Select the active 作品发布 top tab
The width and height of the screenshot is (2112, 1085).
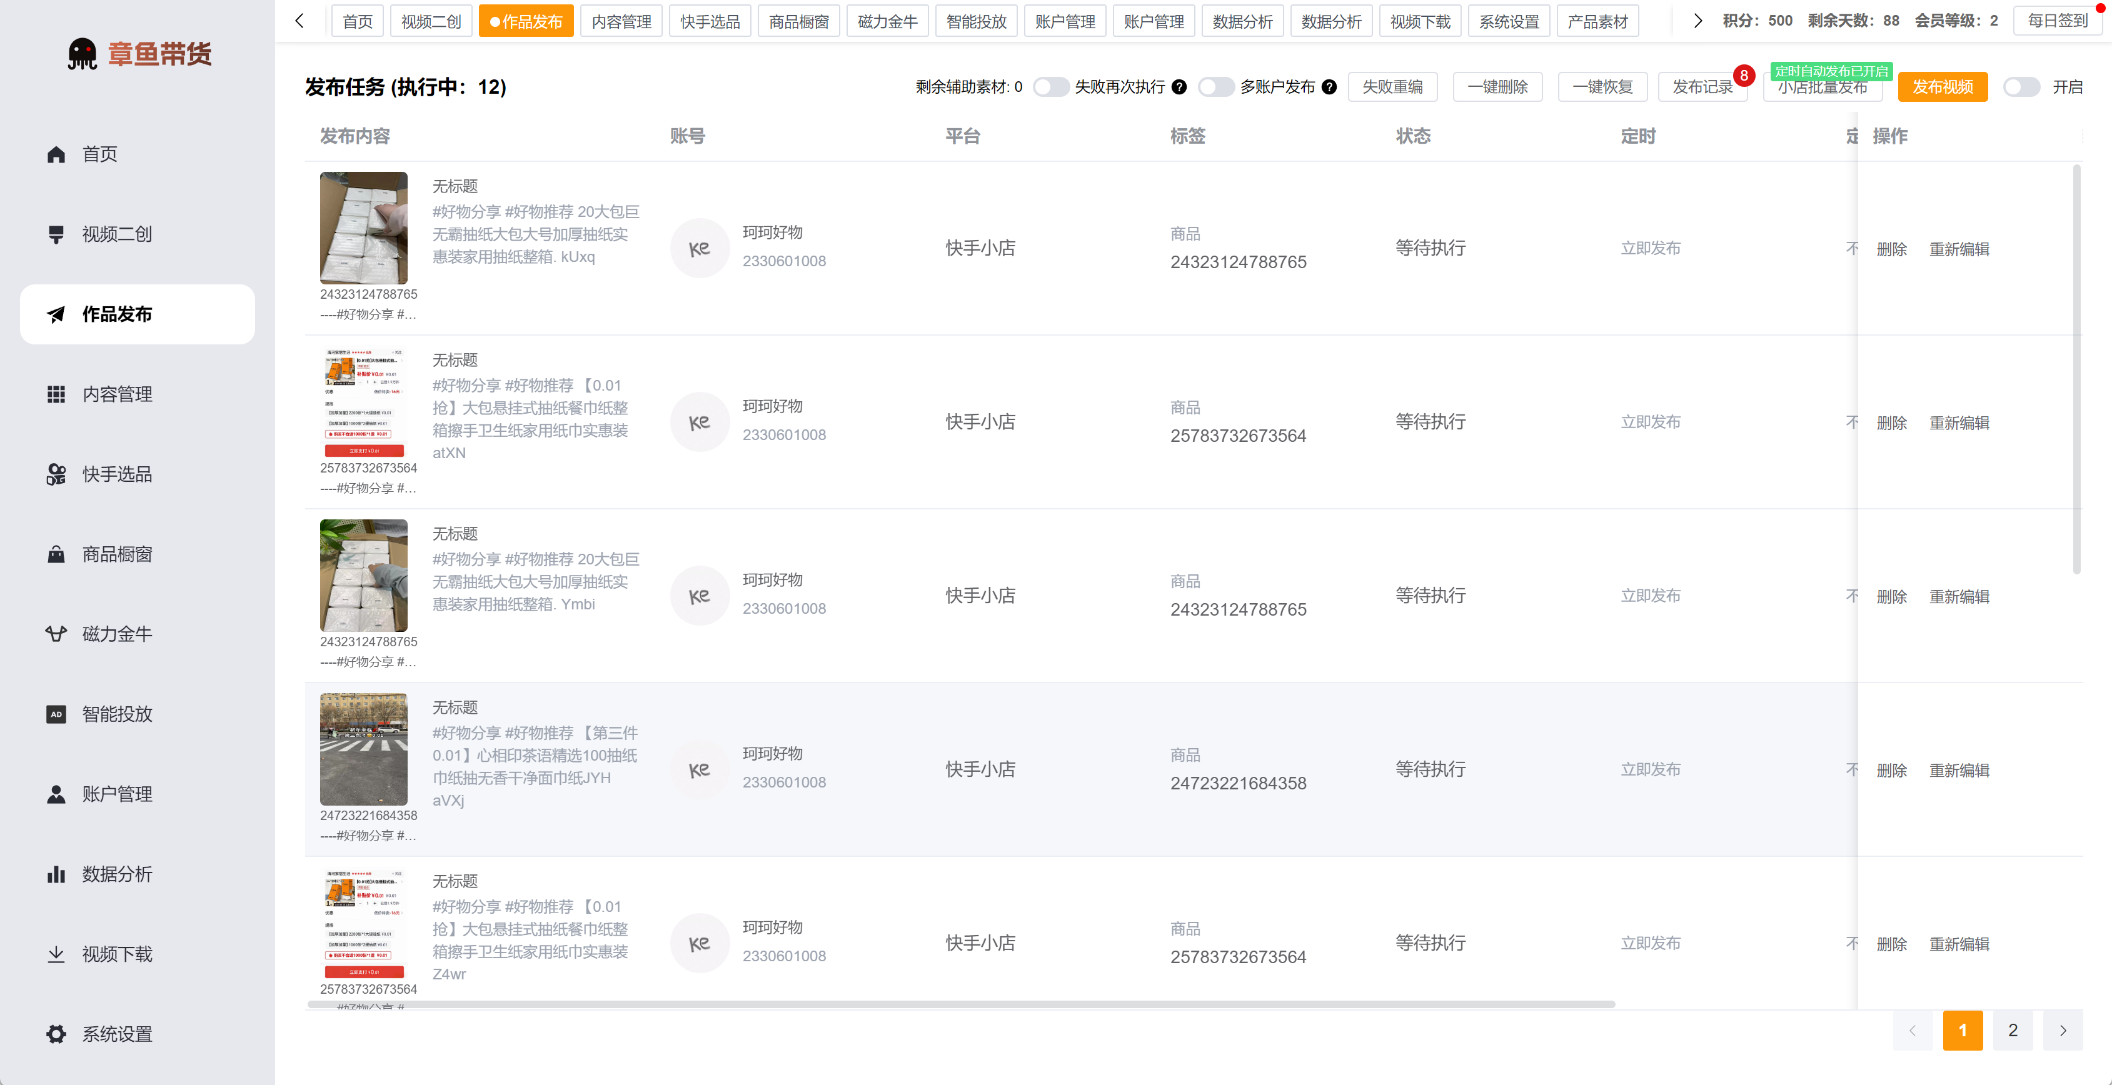coord(526,21)
